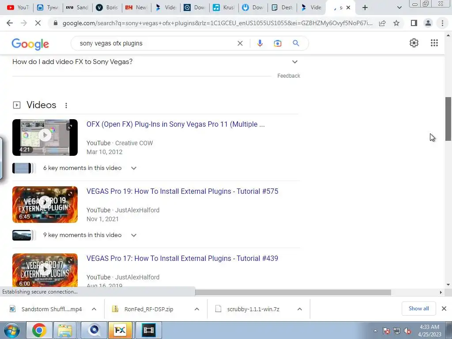Play the 4:21 Creative COW video thumbnail
This screenshot has height=339, width=452.
(x=45, y=138)
